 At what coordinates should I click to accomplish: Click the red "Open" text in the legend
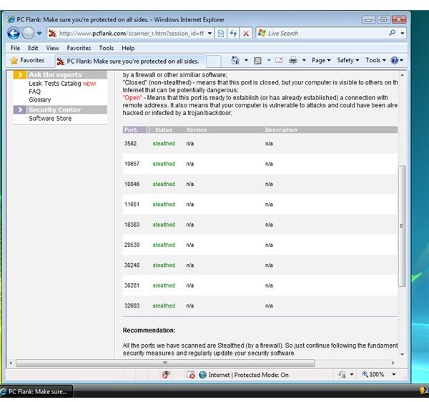(132, 98)
